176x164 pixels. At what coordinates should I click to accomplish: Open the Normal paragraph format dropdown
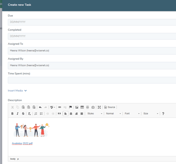point(113,114)
